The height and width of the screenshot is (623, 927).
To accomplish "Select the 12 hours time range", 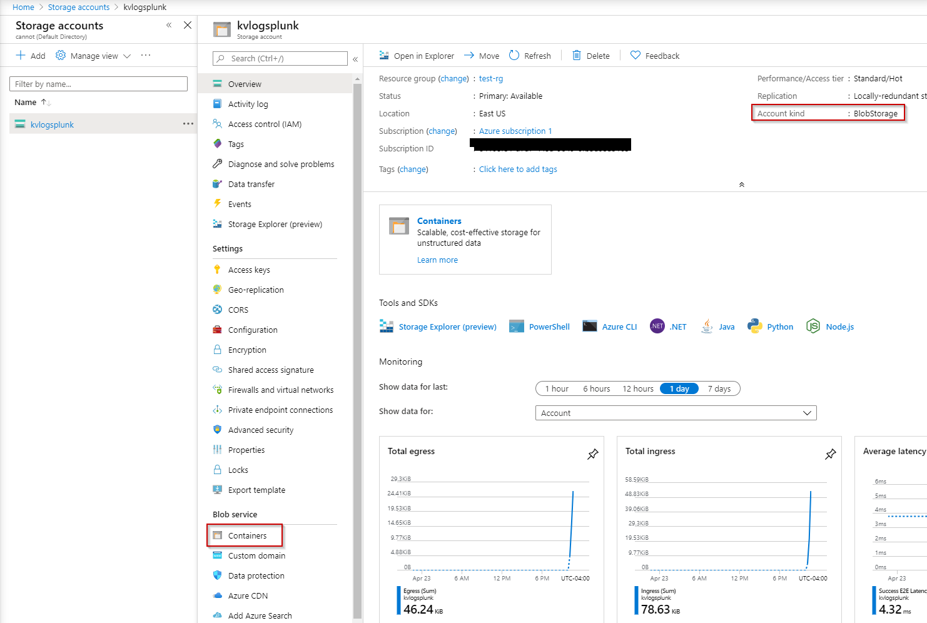I will pos(638,388).
